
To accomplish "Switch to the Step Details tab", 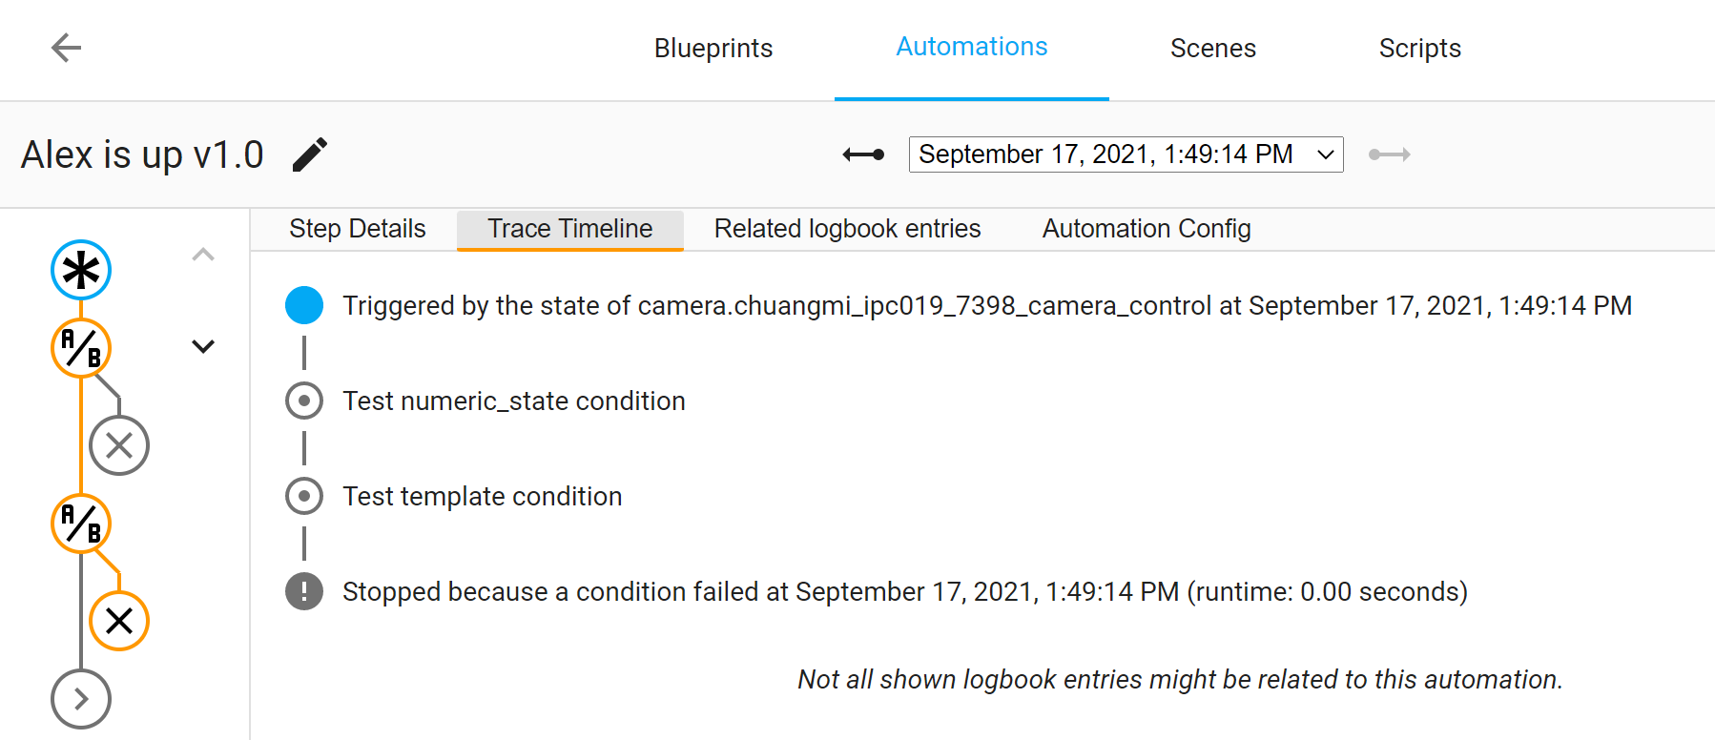I will [x=357, y=229].
